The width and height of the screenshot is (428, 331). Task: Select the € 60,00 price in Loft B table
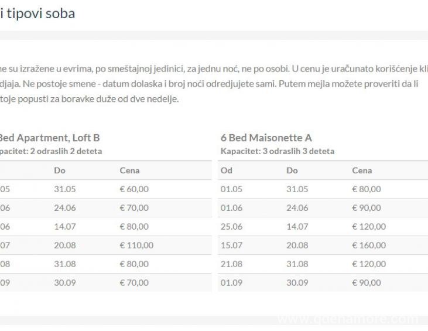(x=134, y=189)
